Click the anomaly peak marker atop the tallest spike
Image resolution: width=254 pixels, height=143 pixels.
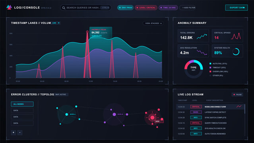pos(87,32)
